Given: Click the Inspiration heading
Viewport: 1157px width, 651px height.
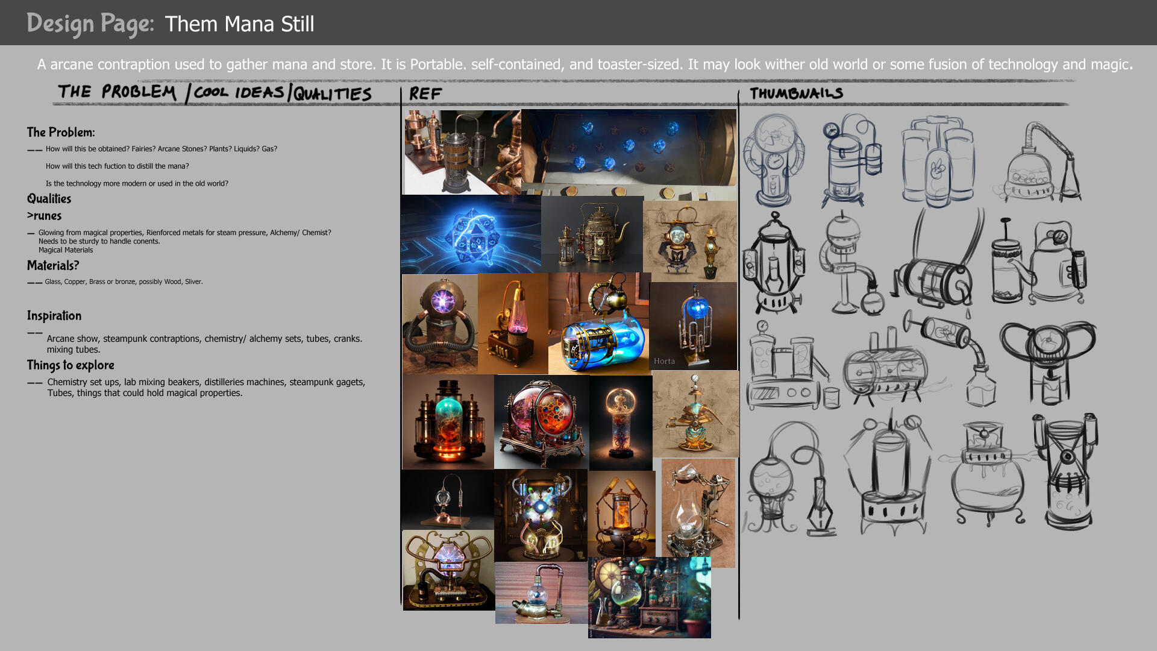Looking at the screenshot, I should pos(54,316).
